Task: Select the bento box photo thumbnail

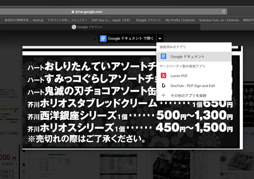Action: point(172,165)
